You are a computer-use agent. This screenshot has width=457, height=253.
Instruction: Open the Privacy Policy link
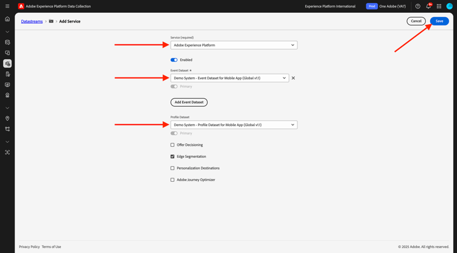29,246
